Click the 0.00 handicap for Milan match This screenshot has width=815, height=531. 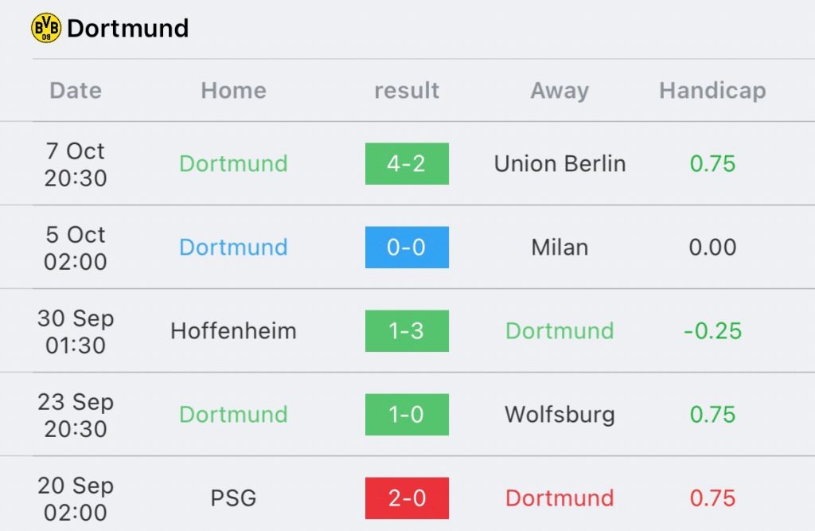point(712,248)
